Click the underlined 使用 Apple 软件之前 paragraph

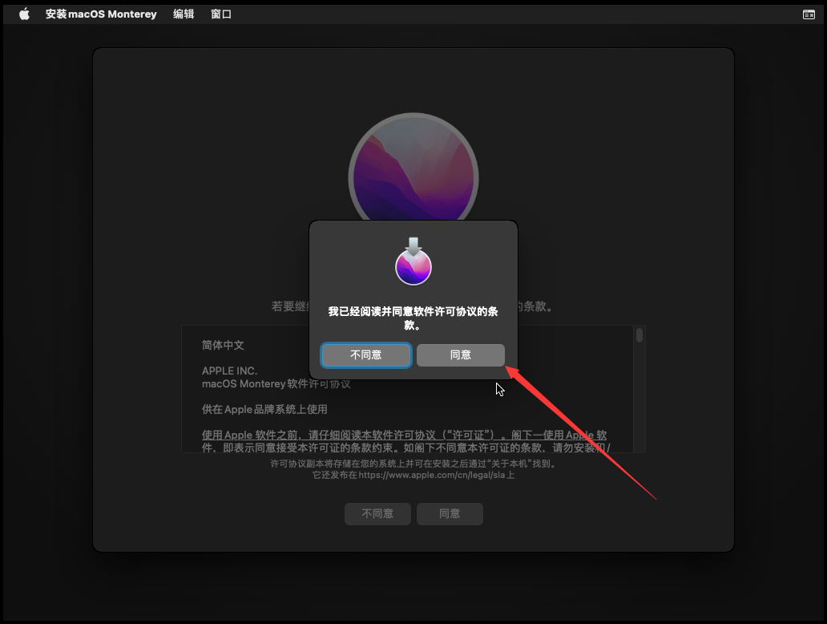coord(406,441)
